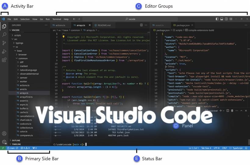Open the Manage gear icon

pos(4,142)
